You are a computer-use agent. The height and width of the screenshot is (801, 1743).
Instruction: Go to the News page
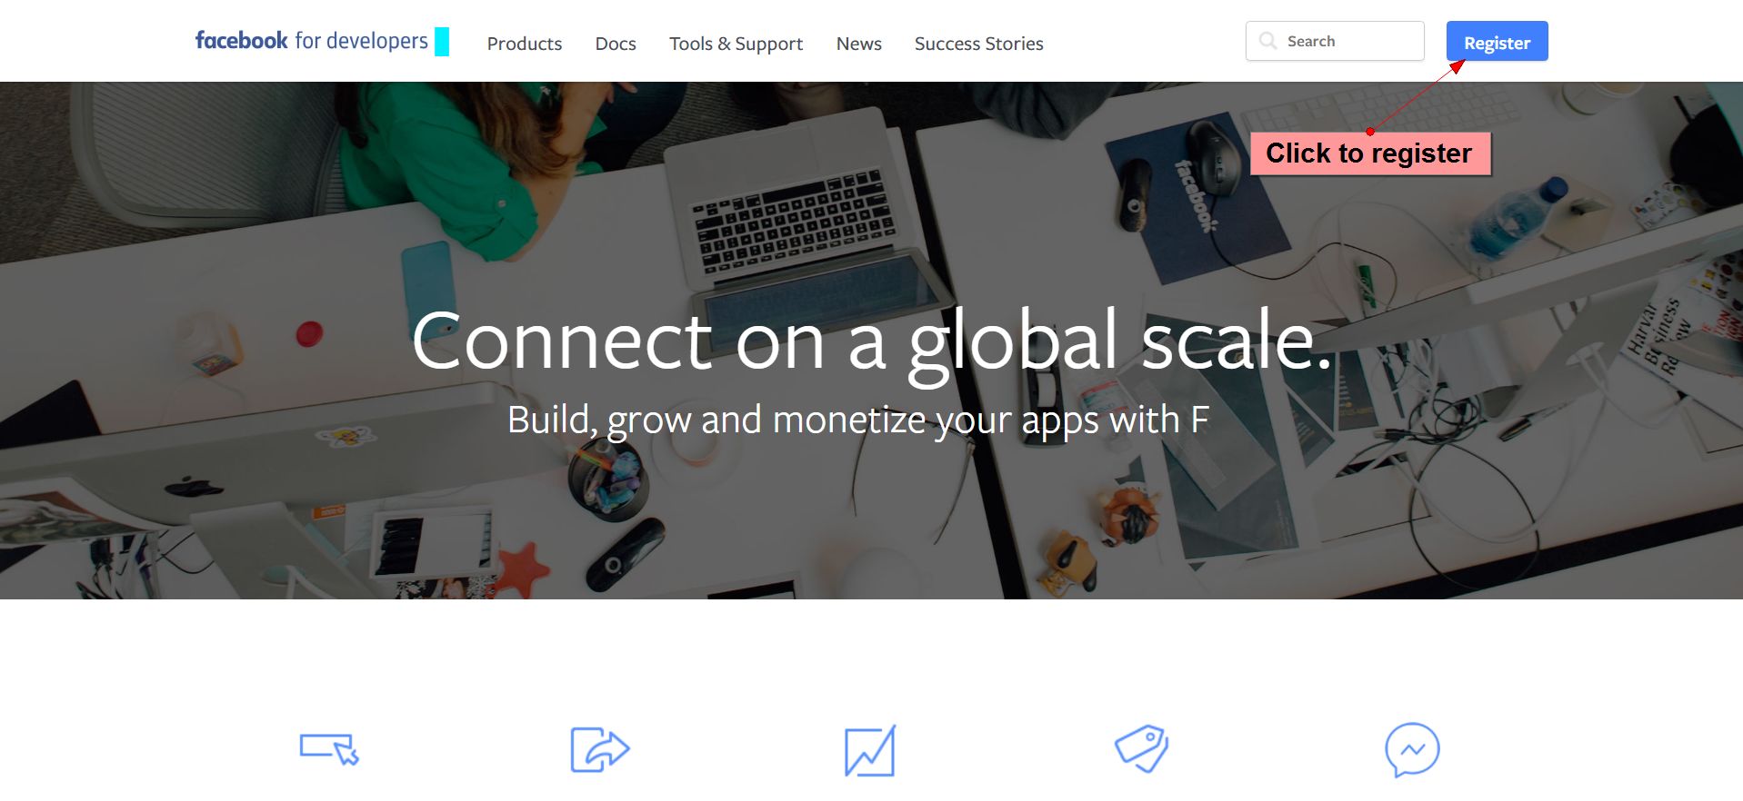click(859, 44)
